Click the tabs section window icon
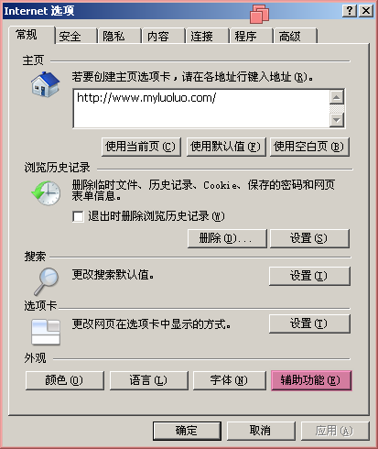The image size is (378, 449). [x=46, y=332]
